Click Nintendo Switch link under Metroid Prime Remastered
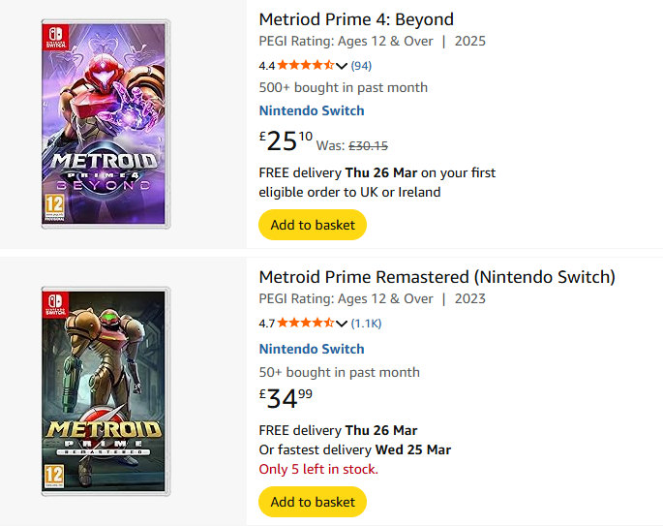Image resolution: width=663 pixels, height=526 pixels. (x=312, y=349)
